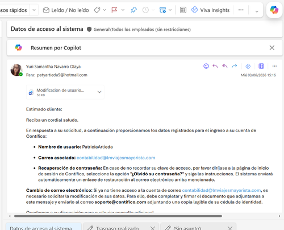Pin the message with the pin icon
This screenshot has width=284, height=230.
click(x=133, y=10)
